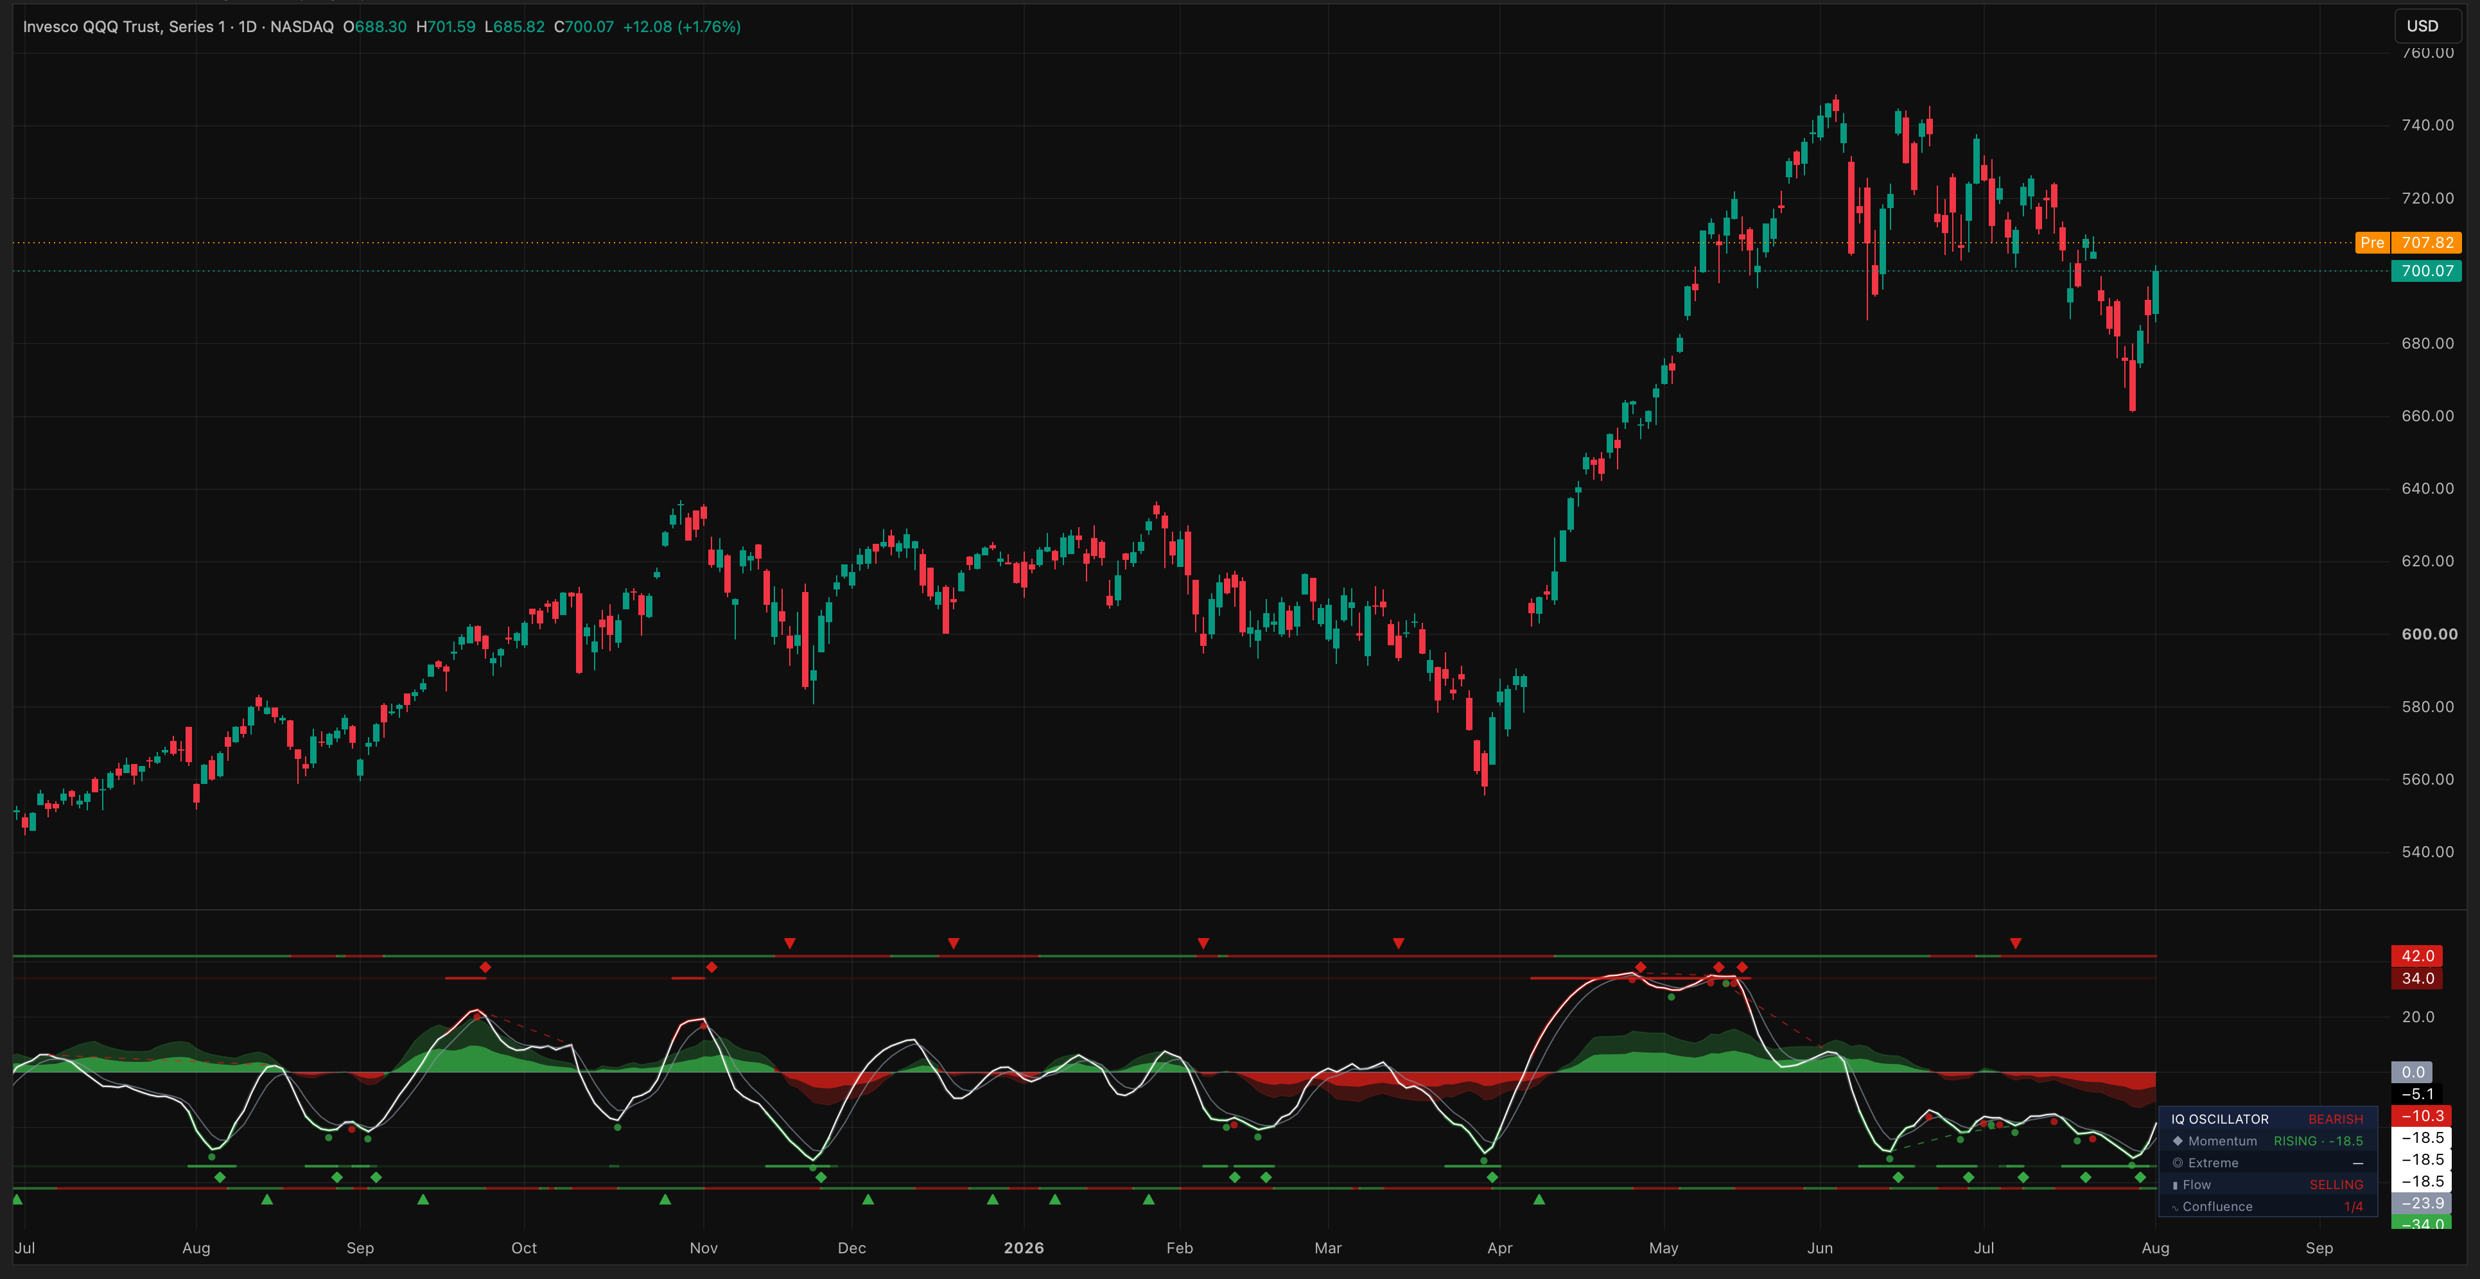
Task: Click the bold 600.00 price axis label
Action: 2429,634
